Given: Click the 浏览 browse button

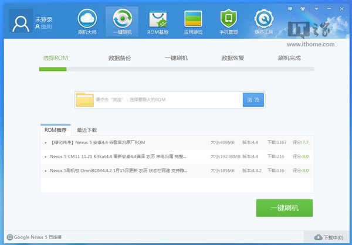Looking at the screenshot, I should (x=253, y=100).
